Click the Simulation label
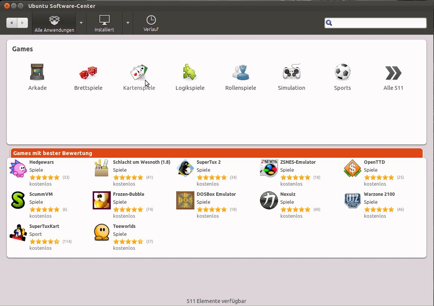Image resolution: width=434 pixels, height=306 pixels. pyautogui.click(x=292, y=88)
